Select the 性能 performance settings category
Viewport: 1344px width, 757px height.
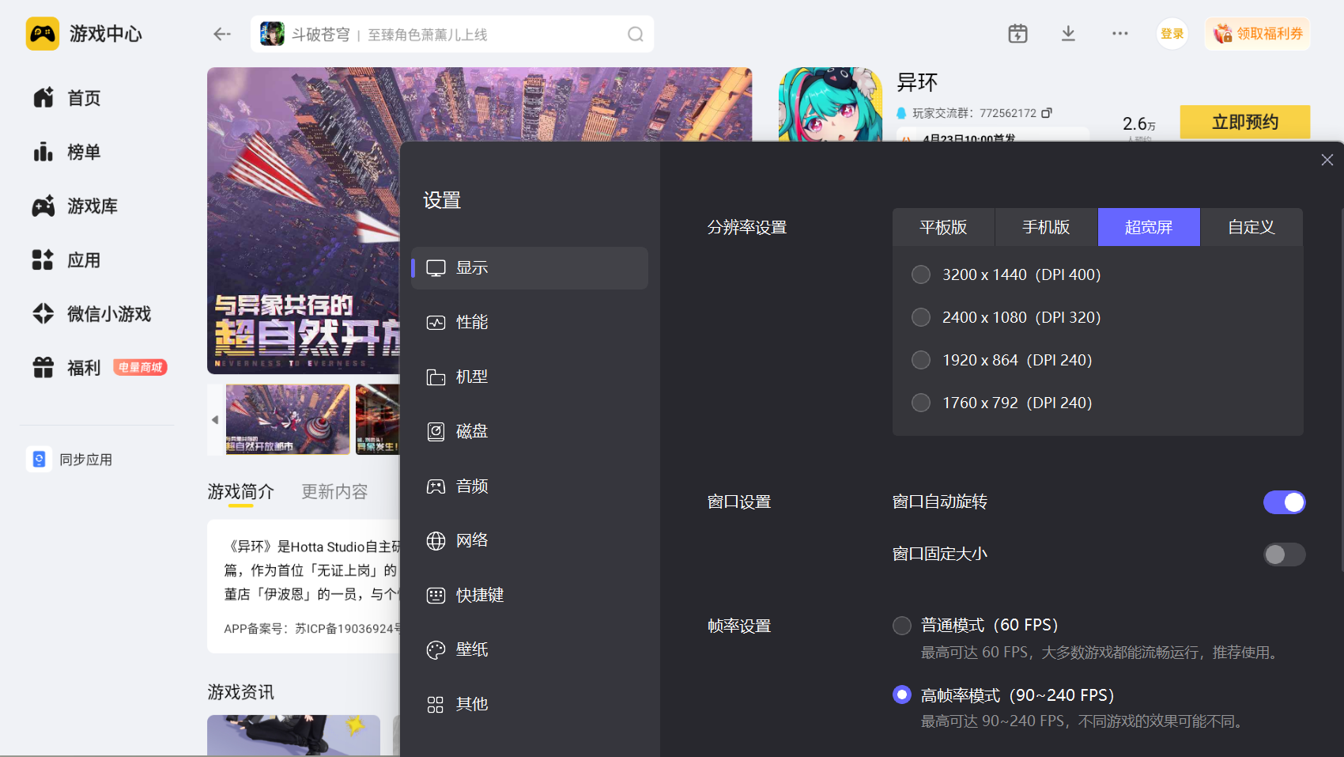(530, 322)
